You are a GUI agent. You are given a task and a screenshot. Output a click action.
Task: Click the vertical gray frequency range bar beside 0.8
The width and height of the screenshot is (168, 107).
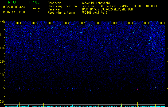click(5, 83)
